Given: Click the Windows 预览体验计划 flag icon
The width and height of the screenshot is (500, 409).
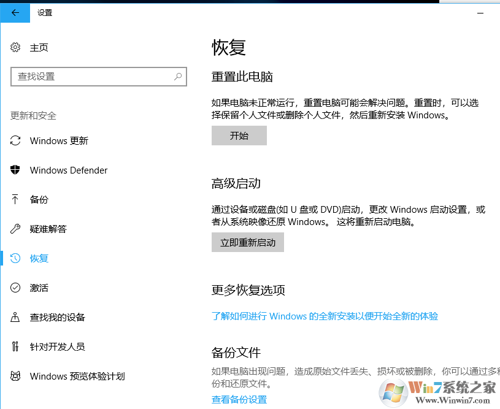Looking at the screenshot, I should 15,376.
